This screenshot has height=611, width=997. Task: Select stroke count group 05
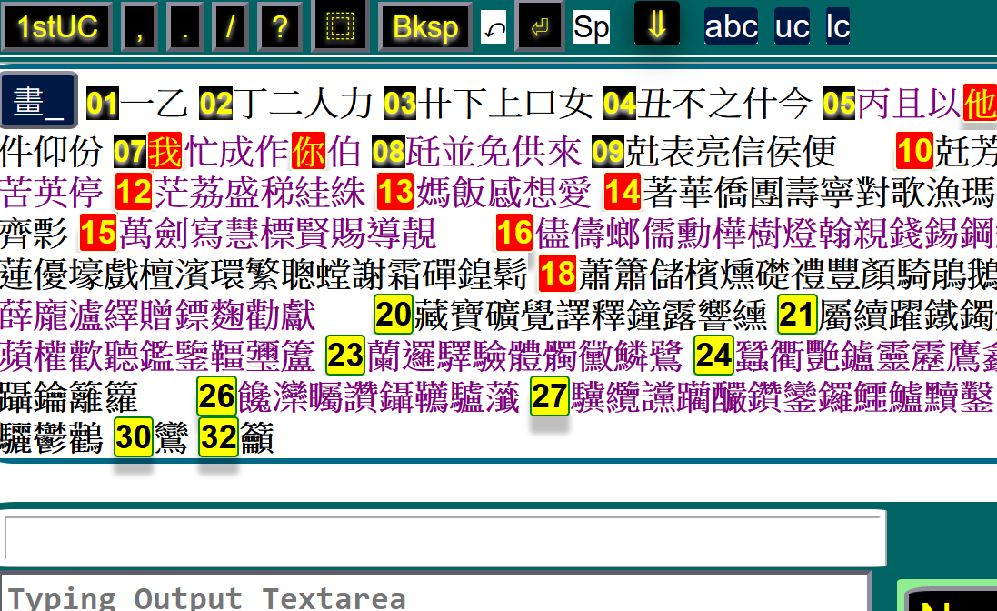(839, 104)
